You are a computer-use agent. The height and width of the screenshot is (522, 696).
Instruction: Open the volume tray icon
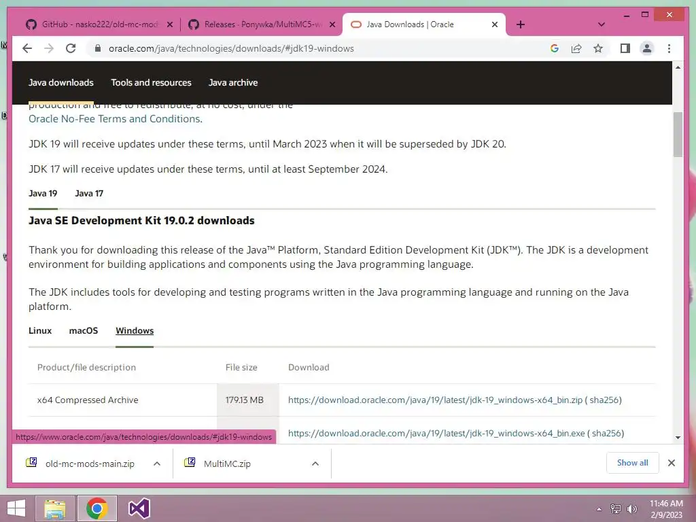[x=632, y=509]
